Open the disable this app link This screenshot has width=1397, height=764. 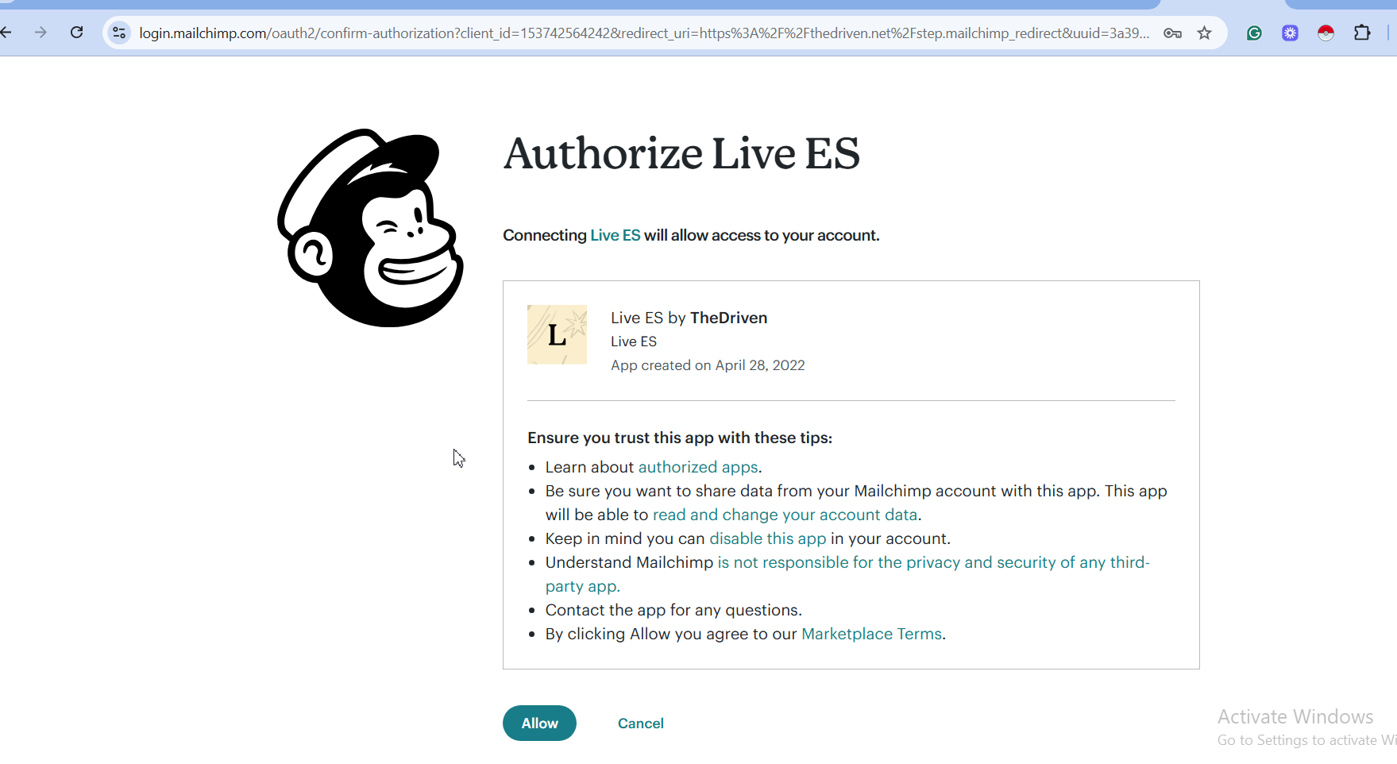point(767,538)
